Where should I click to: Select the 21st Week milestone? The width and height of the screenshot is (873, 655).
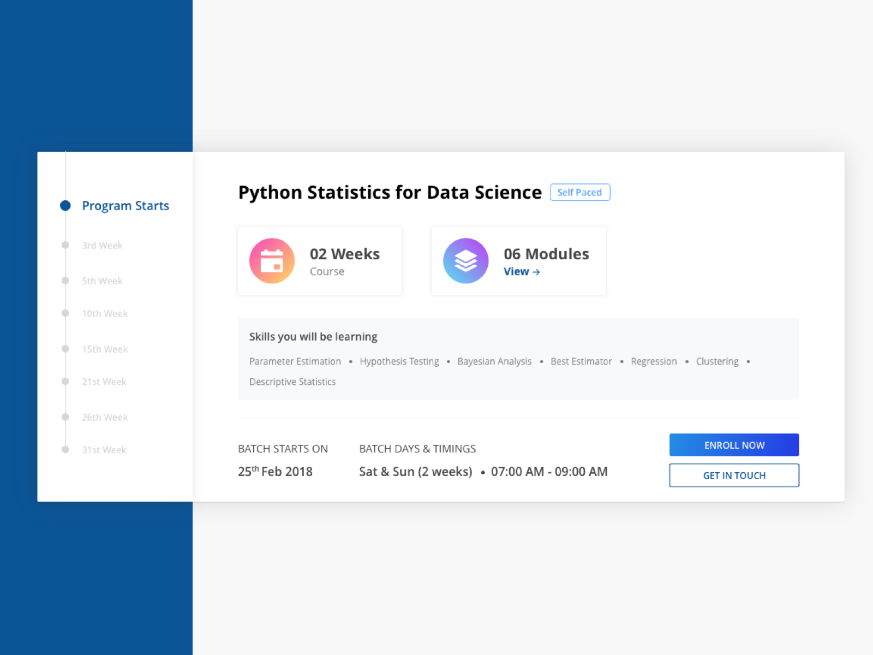coord(104,382)
